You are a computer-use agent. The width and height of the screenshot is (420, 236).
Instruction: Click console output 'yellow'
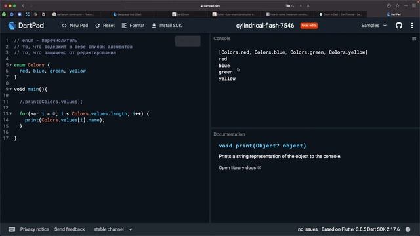click(227, 79)
